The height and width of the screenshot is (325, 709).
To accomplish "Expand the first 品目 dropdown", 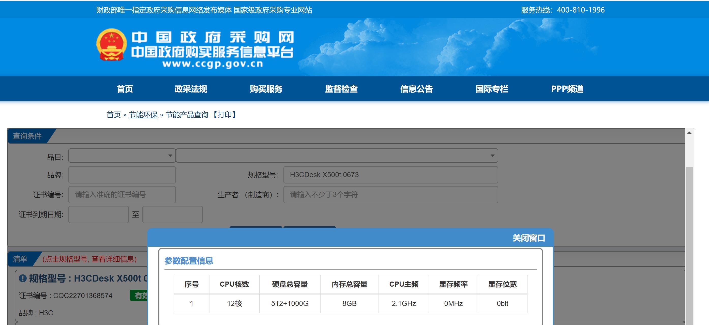I will tap(122, 156).
